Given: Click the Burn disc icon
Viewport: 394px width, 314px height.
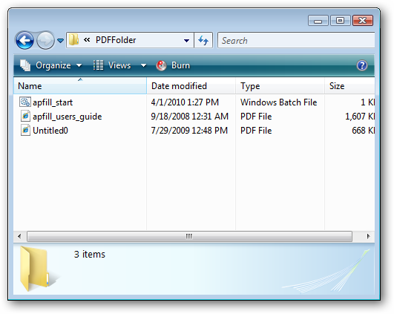Looking at the screenshot, I should coord(161,65).
